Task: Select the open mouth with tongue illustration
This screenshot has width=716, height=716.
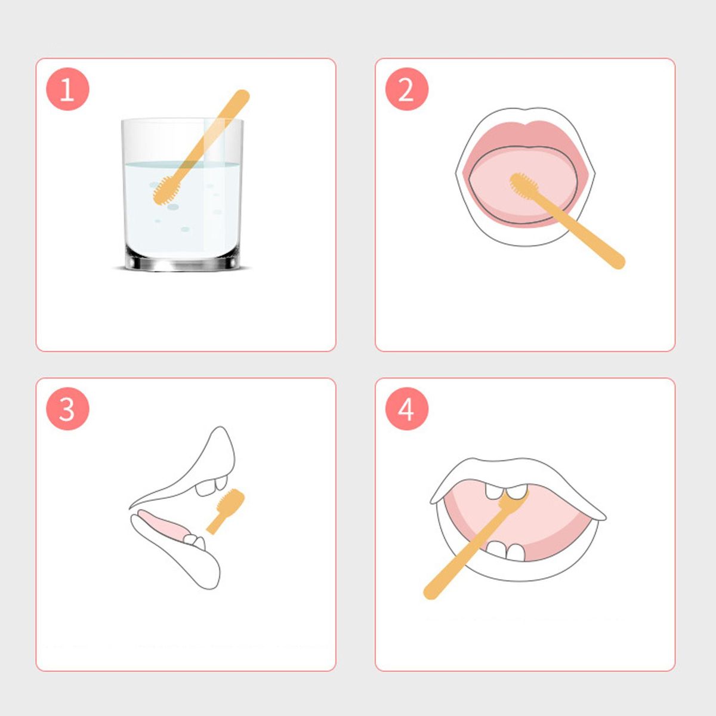Action: point(526,177)
